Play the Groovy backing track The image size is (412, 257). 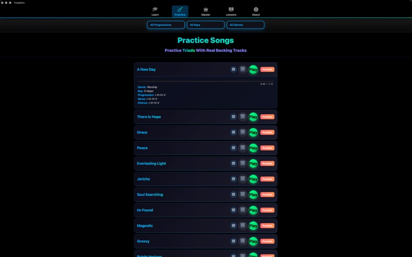253,241
